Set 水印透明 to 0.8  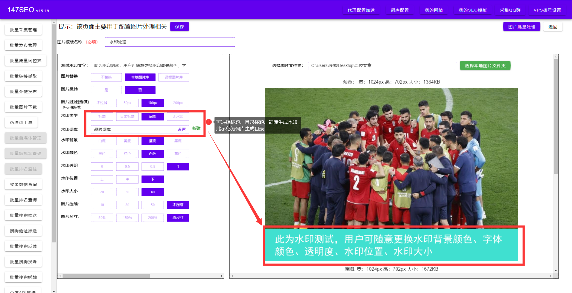point(153,167)
